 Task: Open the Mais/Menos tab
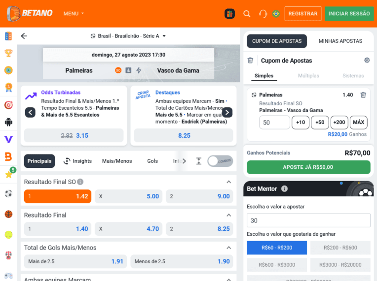(117, 161)
